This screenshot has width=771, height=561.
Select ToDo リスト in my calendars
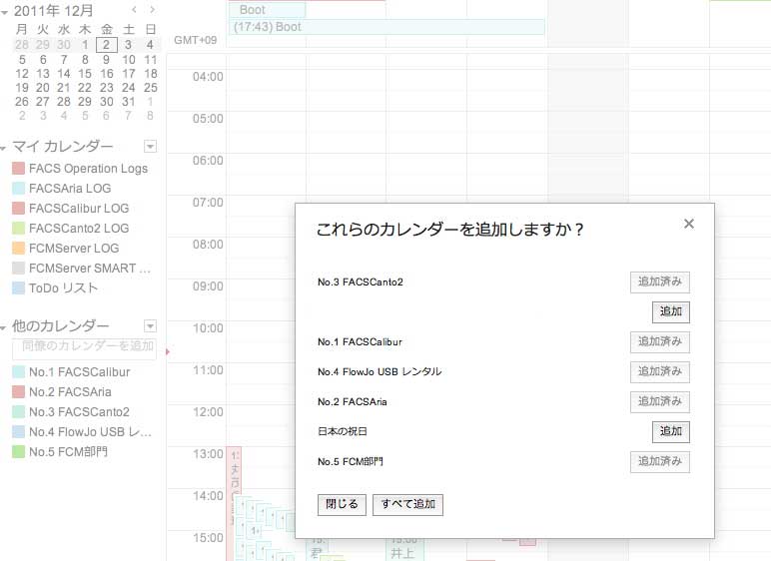click(64, 288)
